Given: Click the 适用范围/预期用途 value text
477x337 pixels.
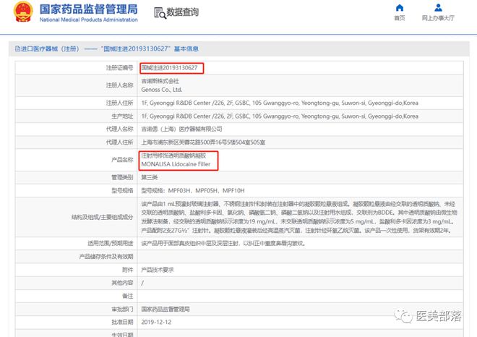Looking at the screenshot, I should point(223,243).
